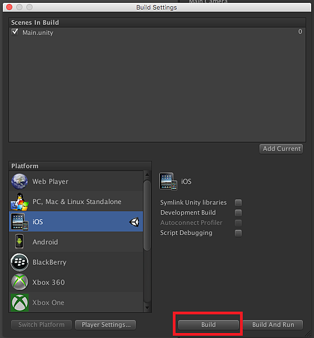
Task: Select the Android platform label
Action: pos(45,242)
